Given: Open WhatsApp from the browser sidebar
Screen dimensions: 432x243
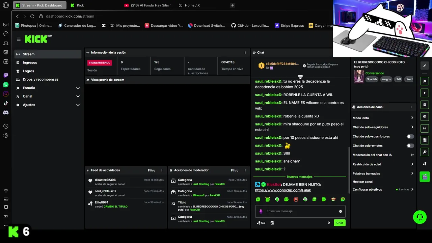Looking at the screenshot, I should click(6, 85).
